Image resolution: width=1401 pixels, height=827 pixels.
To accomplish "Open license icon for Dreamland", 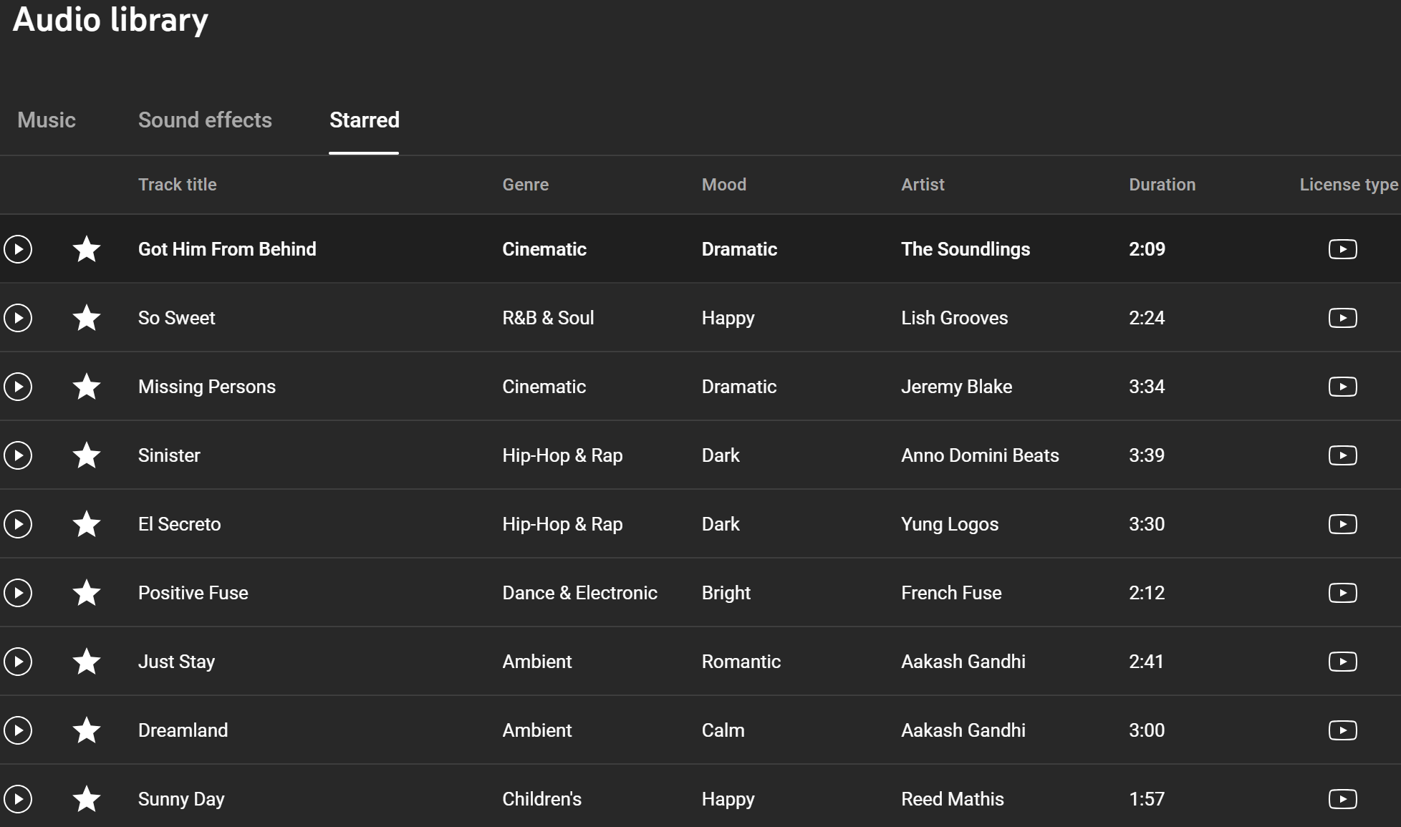I will pos(1343,730).
